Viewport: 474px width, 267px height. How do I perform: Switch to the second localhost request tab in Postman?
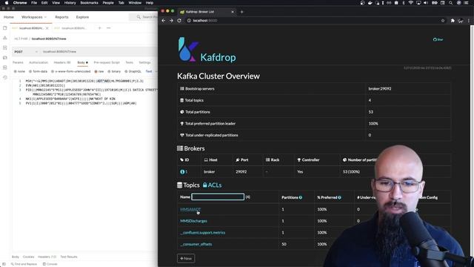coord(72,28)
